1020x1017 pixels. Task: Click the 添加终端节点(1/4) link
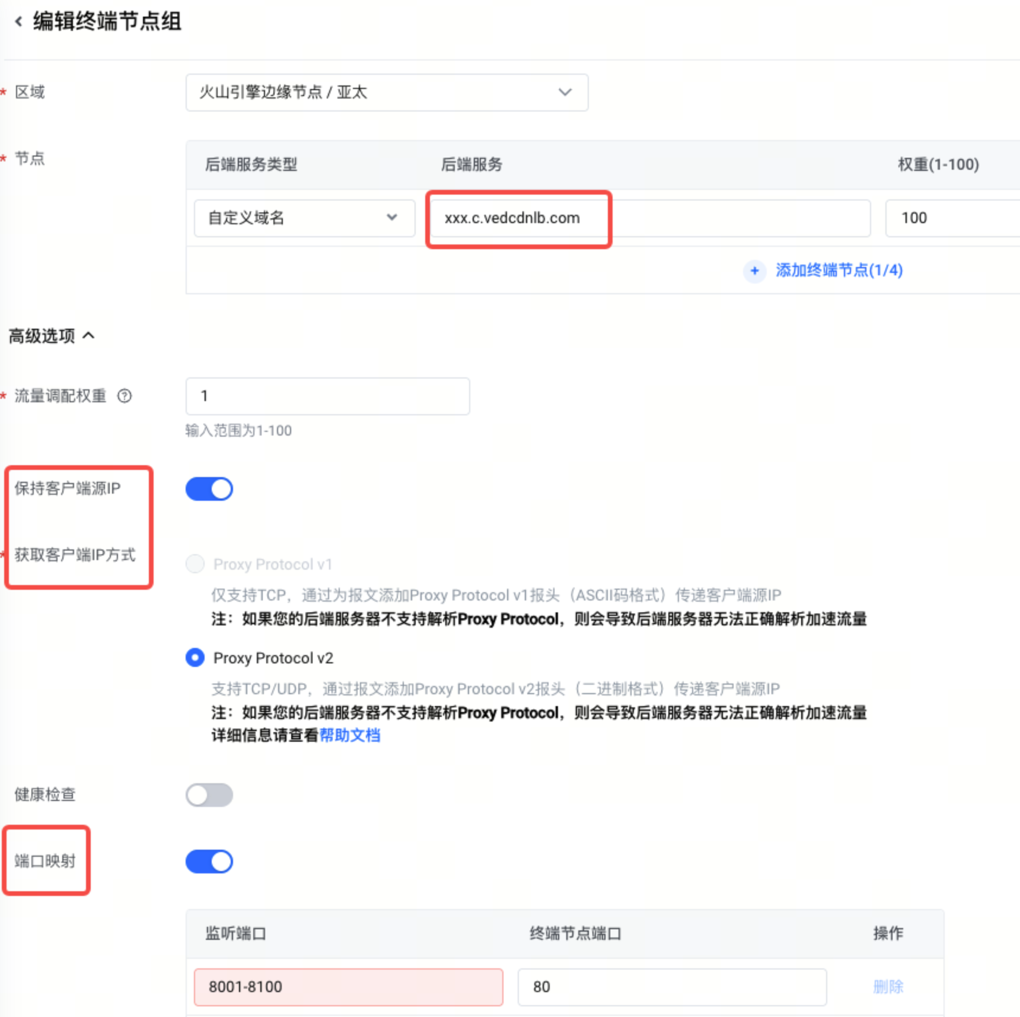(839, 271)
